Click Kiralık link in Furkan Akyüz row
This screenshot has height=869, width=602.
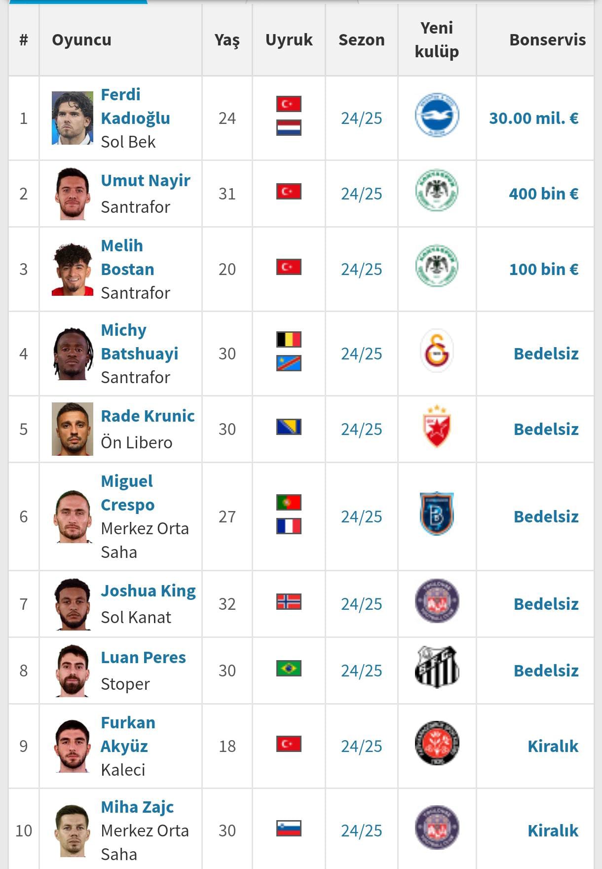tap(553, 746)
